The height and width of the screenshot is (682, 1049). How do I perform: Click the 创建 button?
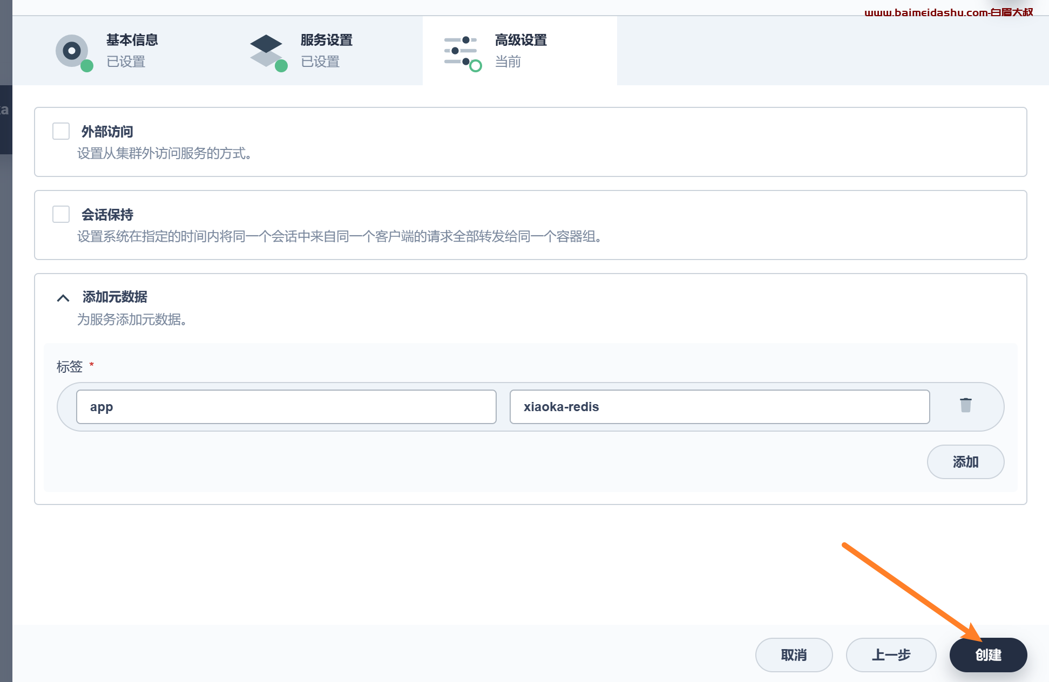(988, 655)
